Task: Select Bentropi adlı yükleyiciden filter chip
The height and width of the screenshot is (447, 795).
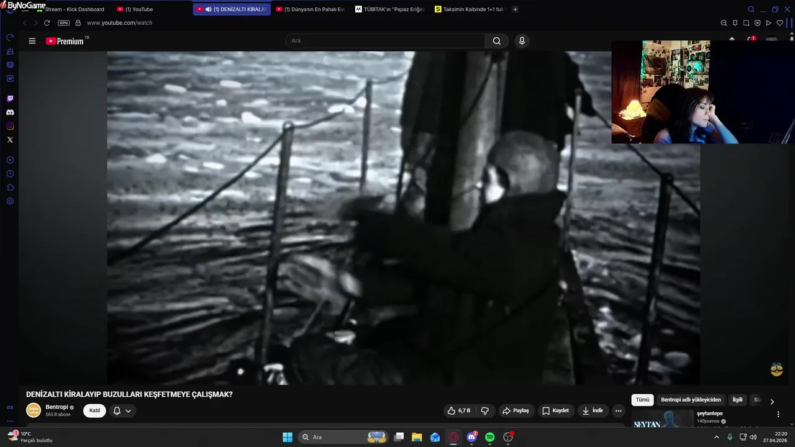Action: pyautogui.click(x=691, y=400)
